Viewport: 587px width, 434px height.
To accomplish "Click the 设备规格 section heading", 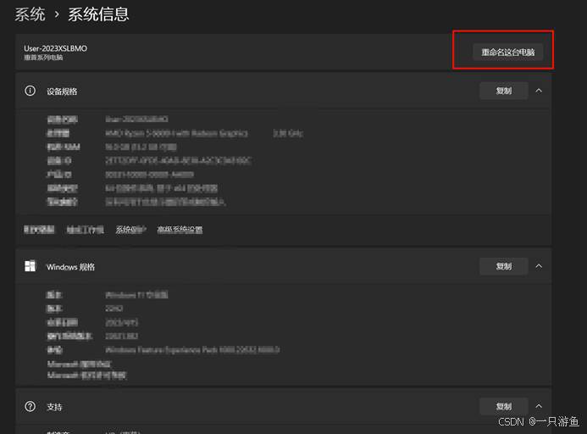I will click(x=62, y=92).
